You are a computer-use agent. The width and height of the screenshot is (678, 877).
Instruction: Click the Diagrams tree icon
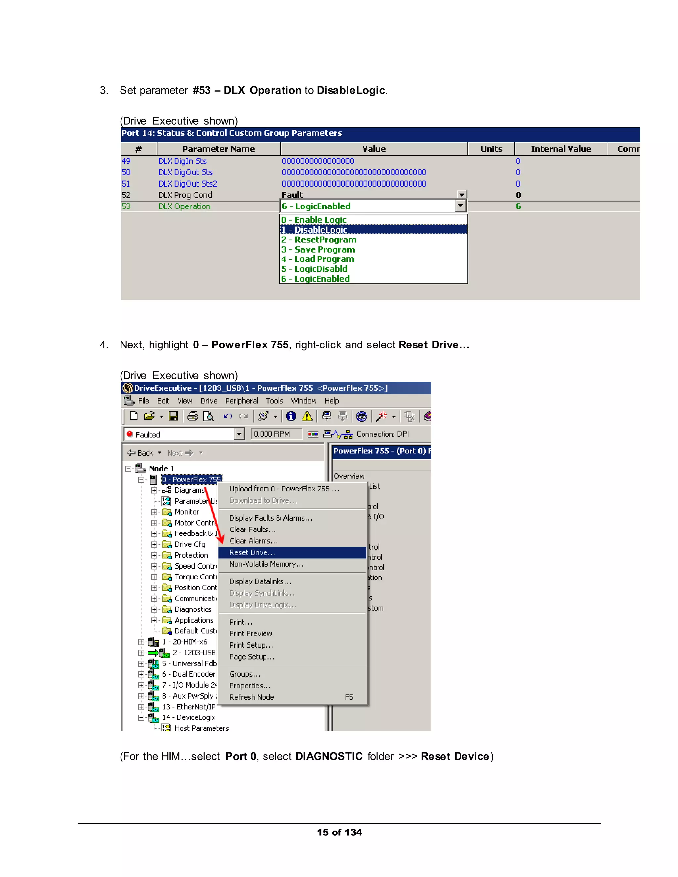(167, 490)
